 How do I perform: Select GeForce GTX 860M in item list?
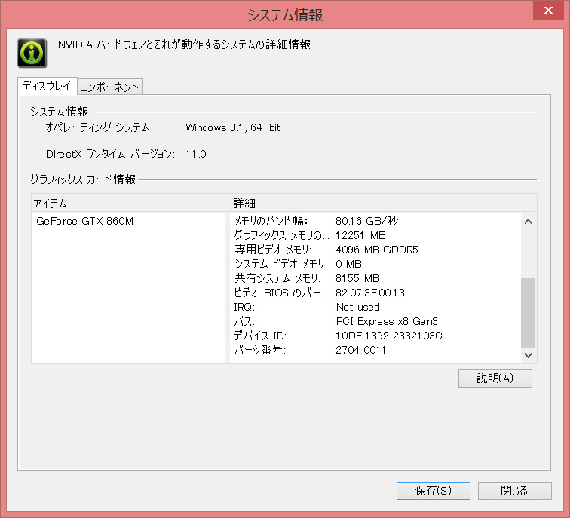[85, 221]
